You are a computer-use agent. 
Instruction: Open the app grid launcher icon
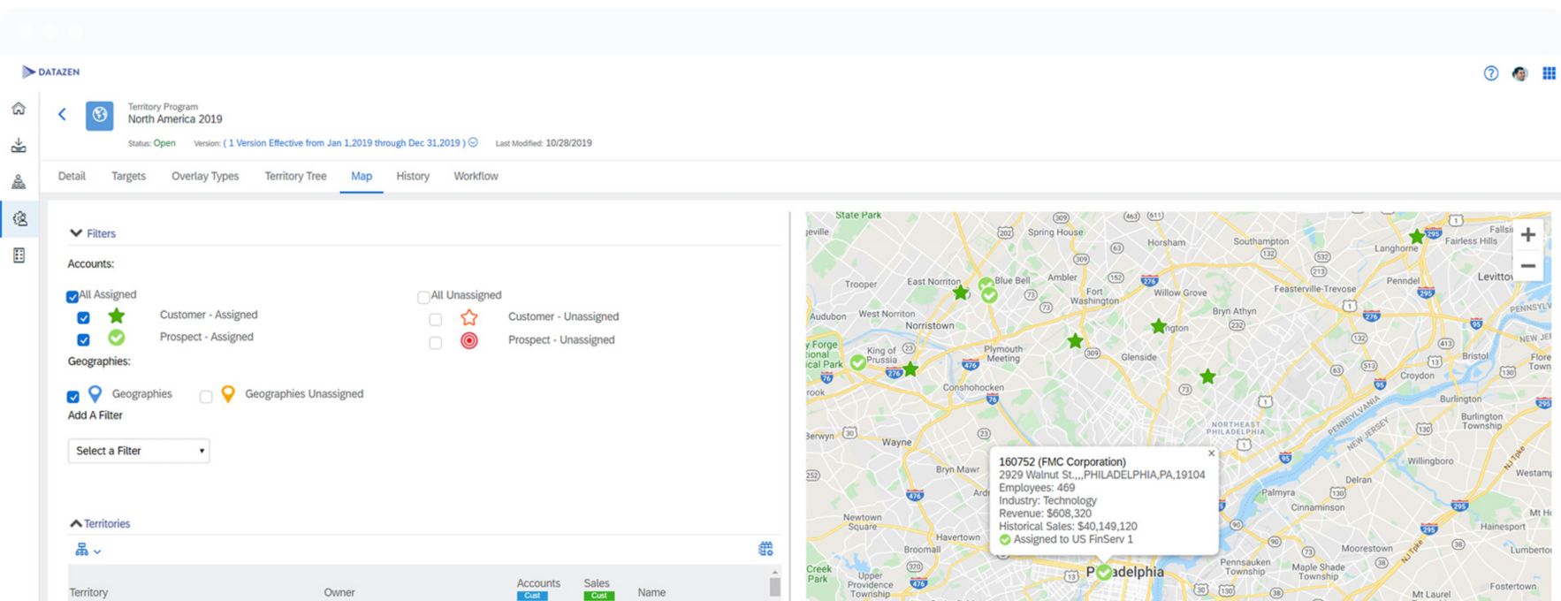click(1549, 73)
